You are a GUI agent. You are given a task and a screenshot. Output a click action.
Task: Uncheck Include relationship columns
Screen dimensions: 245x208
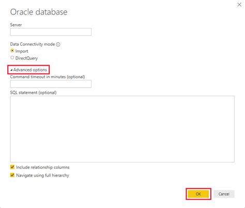pyautogui.click(x=12, y=167)
